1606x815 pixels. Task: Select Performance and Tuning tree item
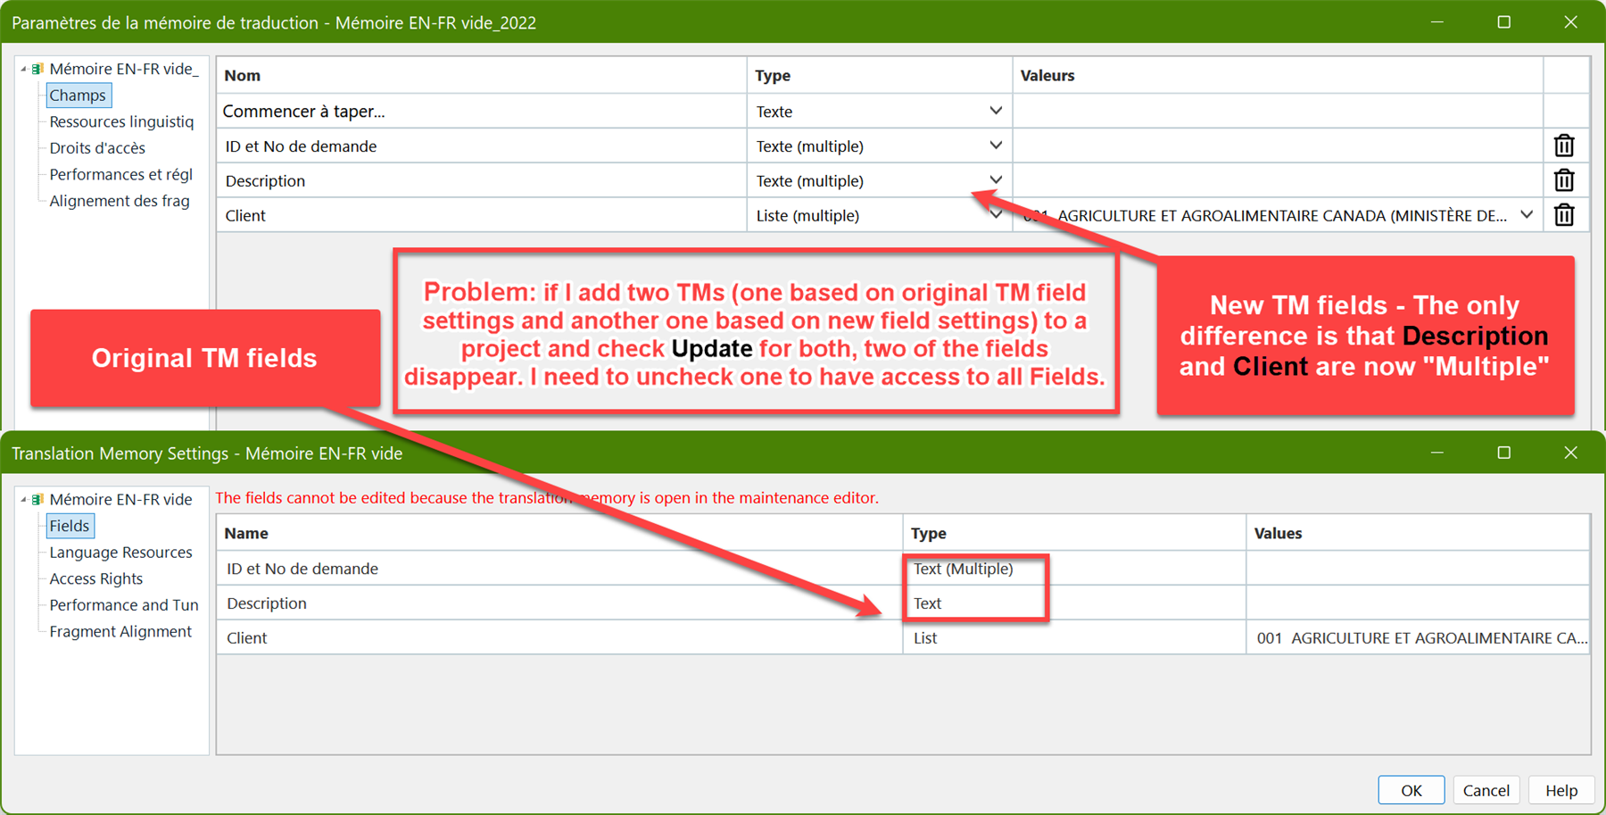124,605
